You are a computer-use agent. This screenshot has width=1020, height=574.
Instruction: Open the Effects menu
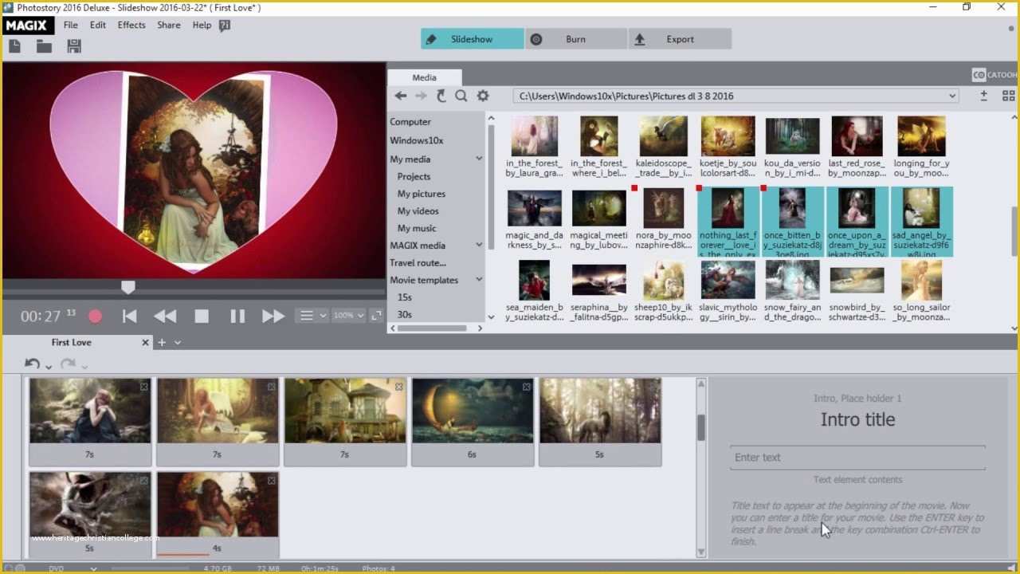[131, 26]
